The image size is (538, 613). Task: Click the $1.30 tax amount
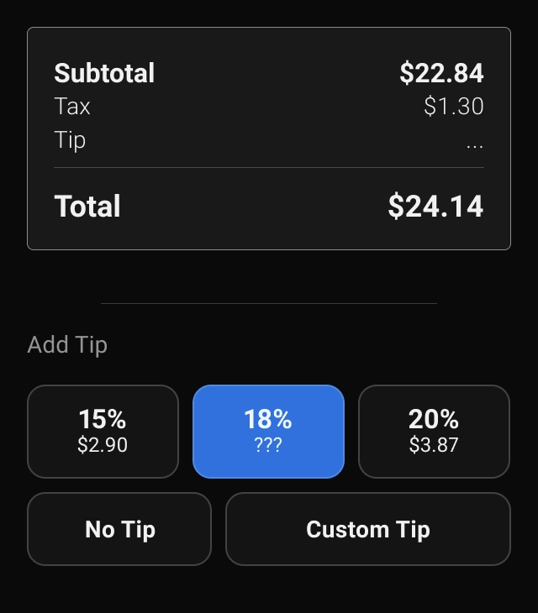(x=454, y=107)
